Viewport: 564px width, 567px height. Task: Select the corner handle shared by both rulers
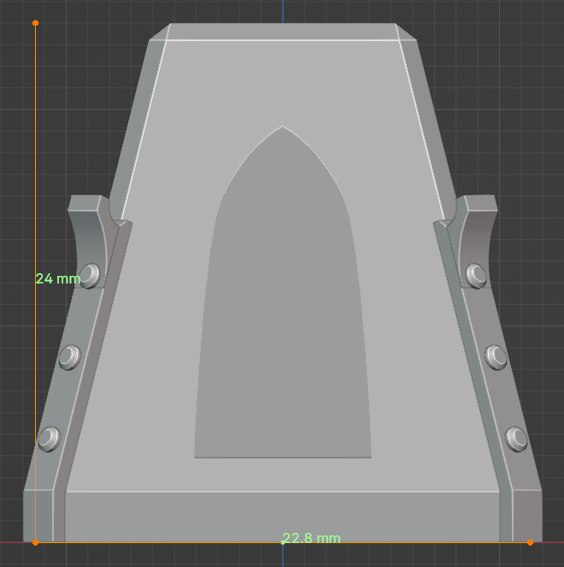coord(35,542)
